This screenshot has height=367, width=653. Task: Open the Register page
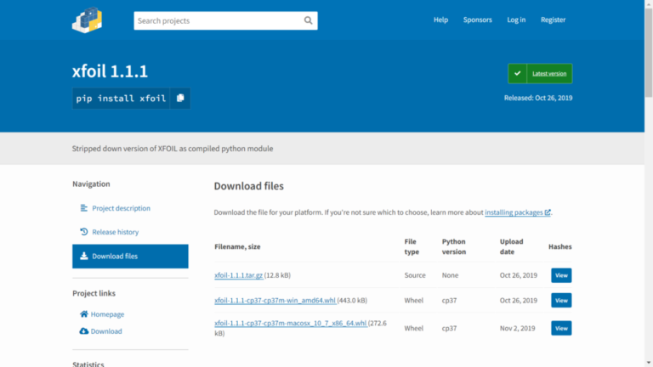(553, 20)
